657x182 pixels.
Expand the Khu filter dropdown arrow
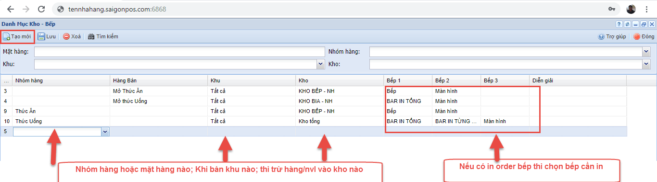click(320, 64)
